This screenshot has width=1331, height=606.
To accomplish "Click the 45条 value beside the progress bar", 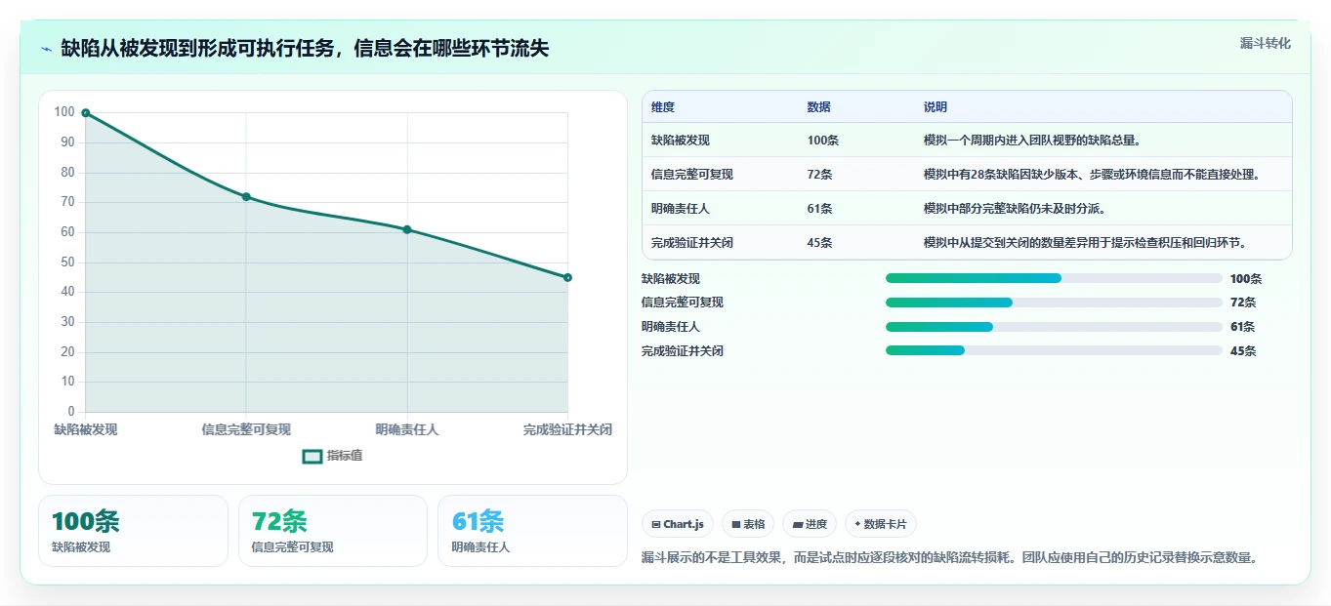I will pos(1243,351).
